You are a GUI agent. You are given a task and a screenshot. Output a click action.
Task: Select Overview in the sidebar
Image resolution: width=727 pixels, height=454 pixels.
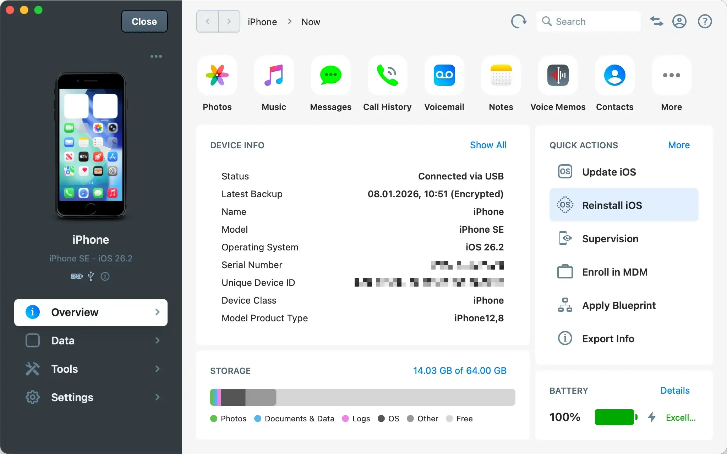[x=91, y=312]
